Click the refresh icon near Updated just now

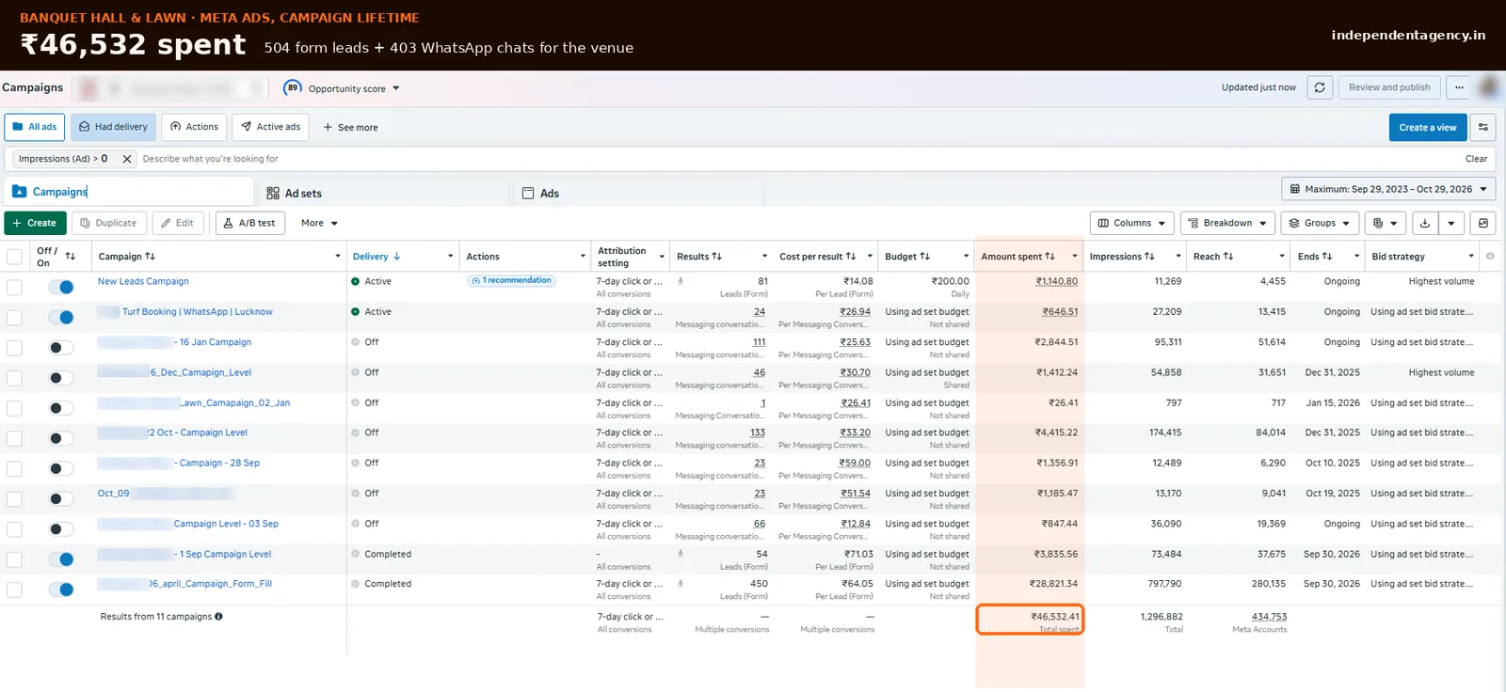pyautogui.click(x=1320, y=87)
